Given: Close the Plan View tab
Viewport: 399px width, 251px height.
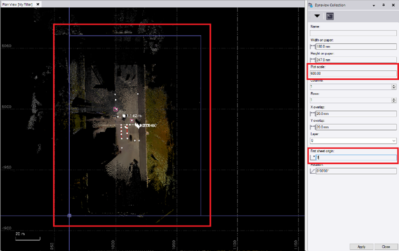Looking at the screenshot, I should click(38, 4).
